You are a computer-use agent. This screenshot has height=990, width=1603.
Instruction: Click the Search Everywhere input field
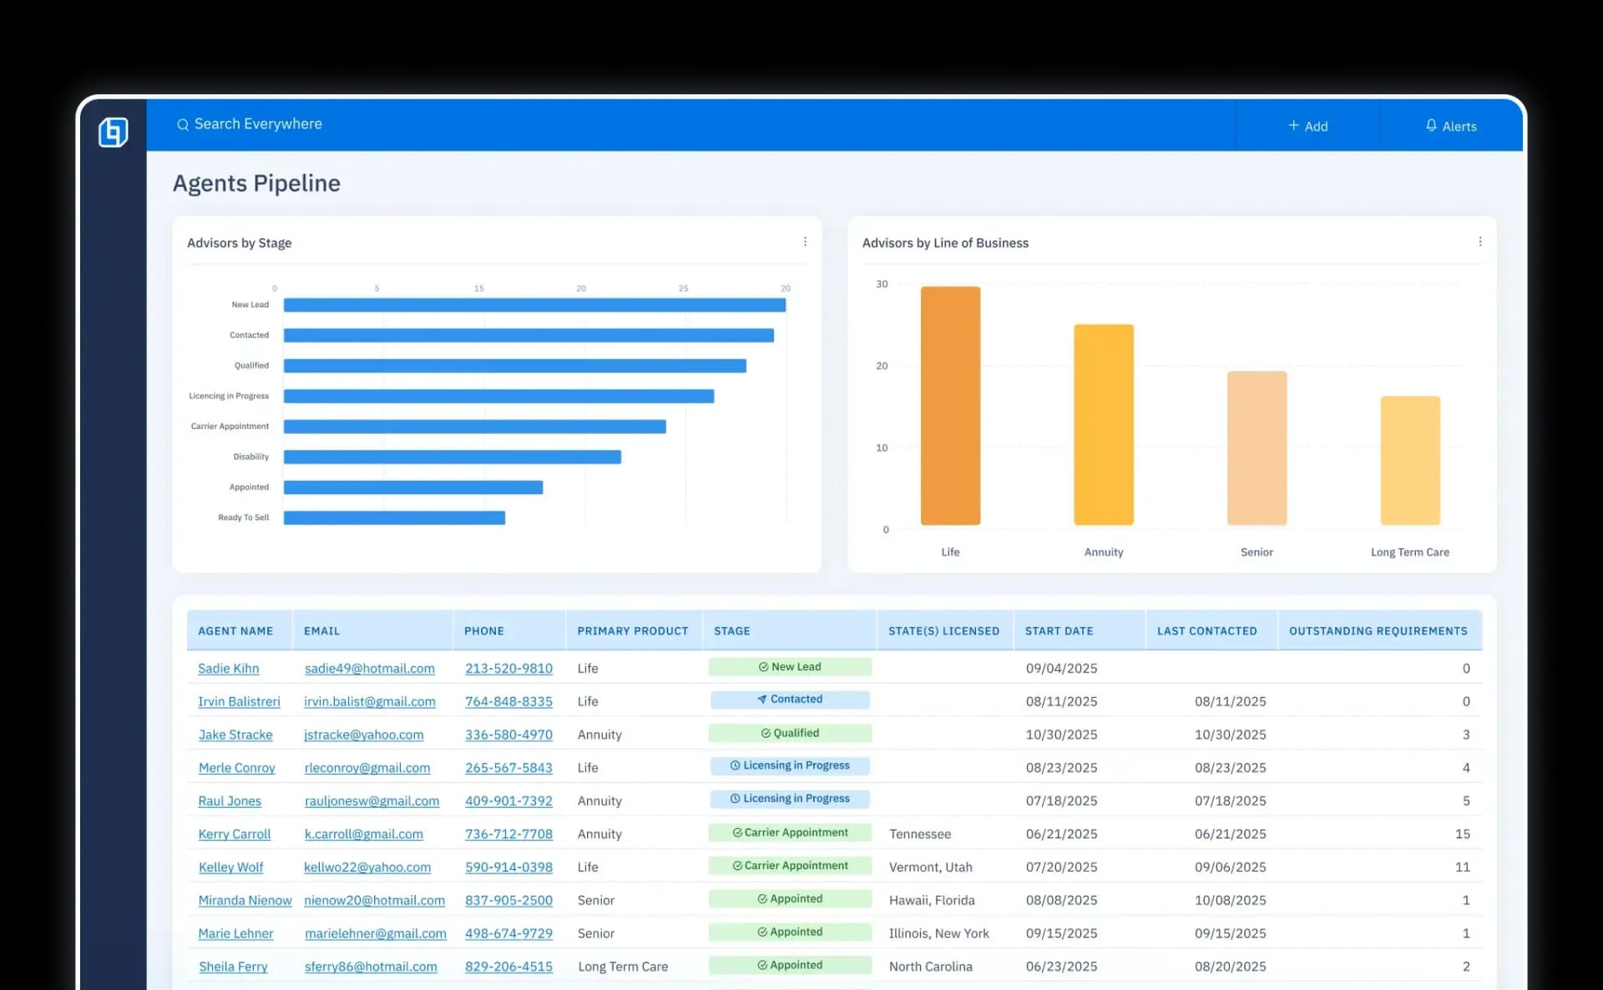tap(258, 124)
